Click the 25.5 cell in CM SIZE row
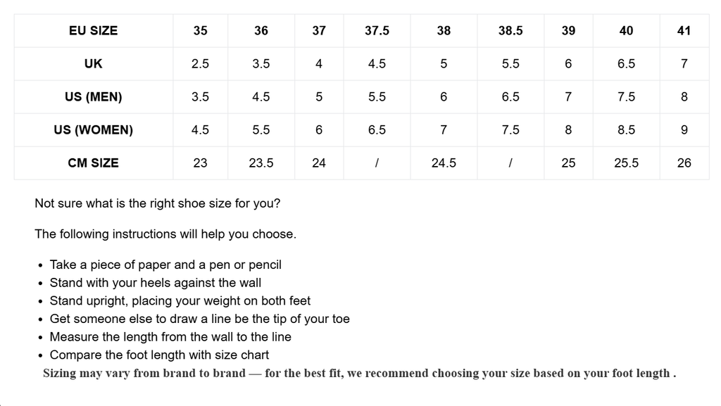 point(626,163)
